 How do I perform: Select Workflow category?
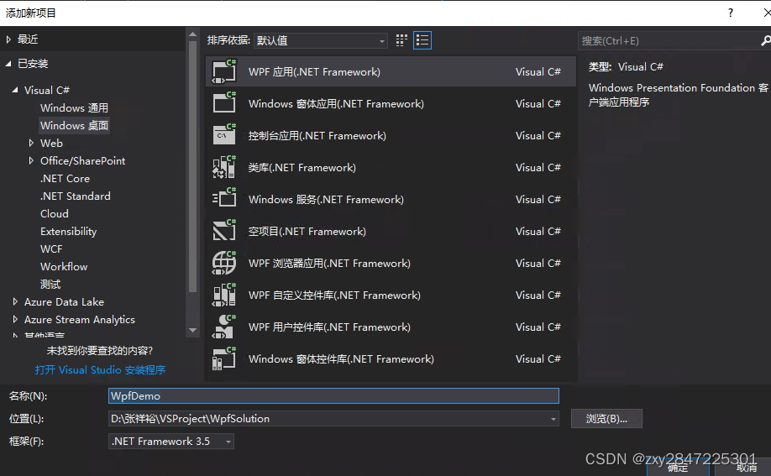[64, 267]
